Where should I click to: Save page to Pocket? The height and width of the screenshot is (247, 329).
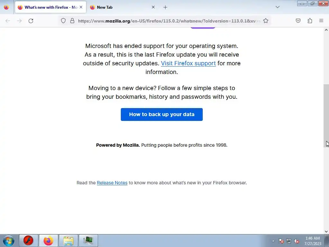[x=298, y=21]
